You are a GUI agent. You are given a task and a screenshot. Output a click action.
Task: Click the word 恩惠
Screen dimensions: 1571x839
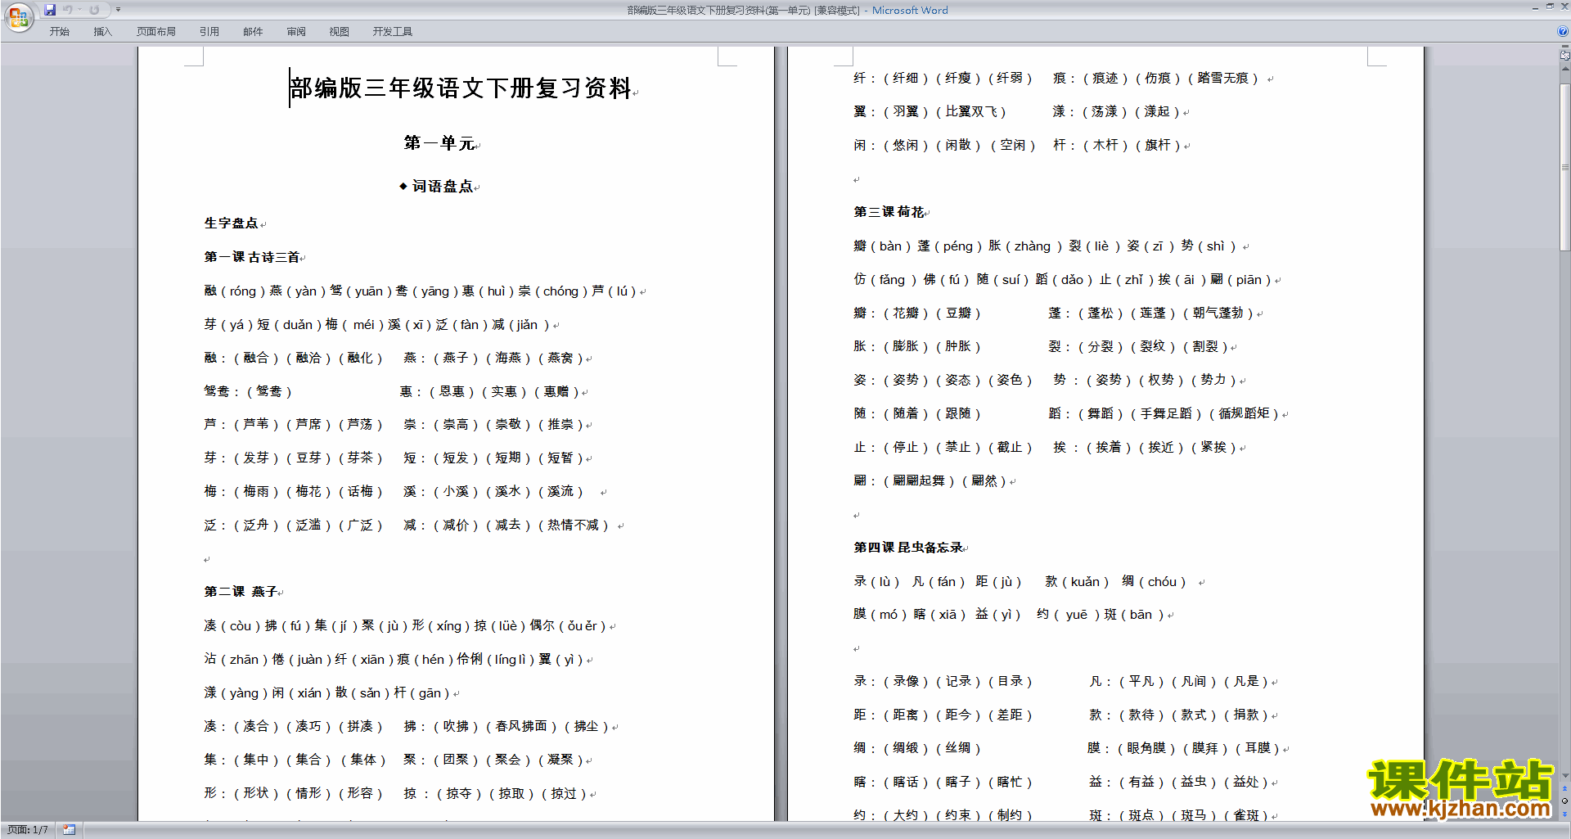pos(452,391)
